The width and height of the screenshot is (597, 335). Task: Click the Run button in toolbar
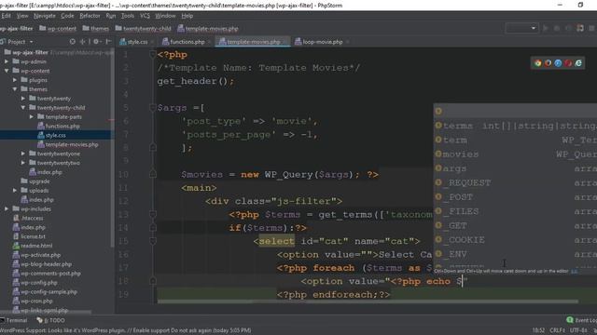coord(546,28)
